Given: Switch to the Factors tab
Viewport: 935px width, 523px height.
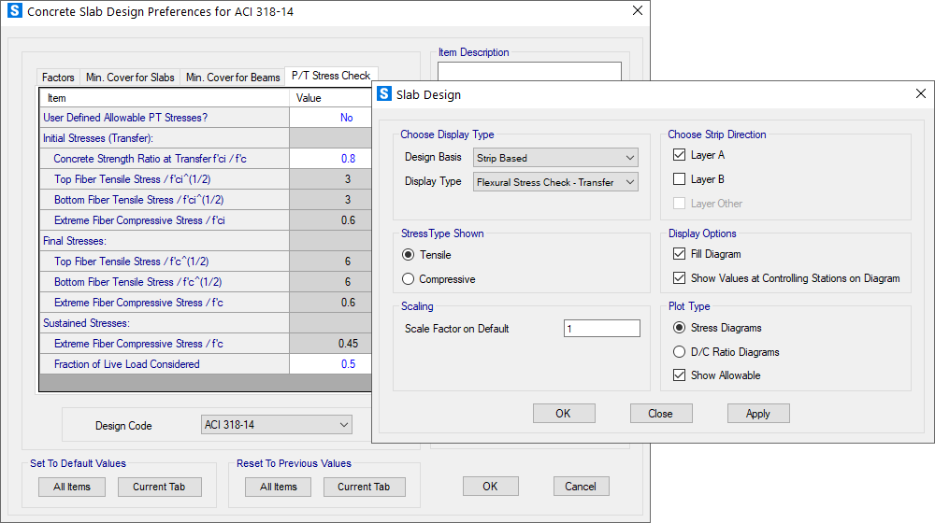Looking at the screenshot, I should pos(58,78).
